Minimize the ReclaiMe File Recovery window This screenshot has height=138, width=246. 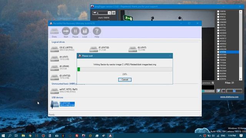tap(181, 23)
